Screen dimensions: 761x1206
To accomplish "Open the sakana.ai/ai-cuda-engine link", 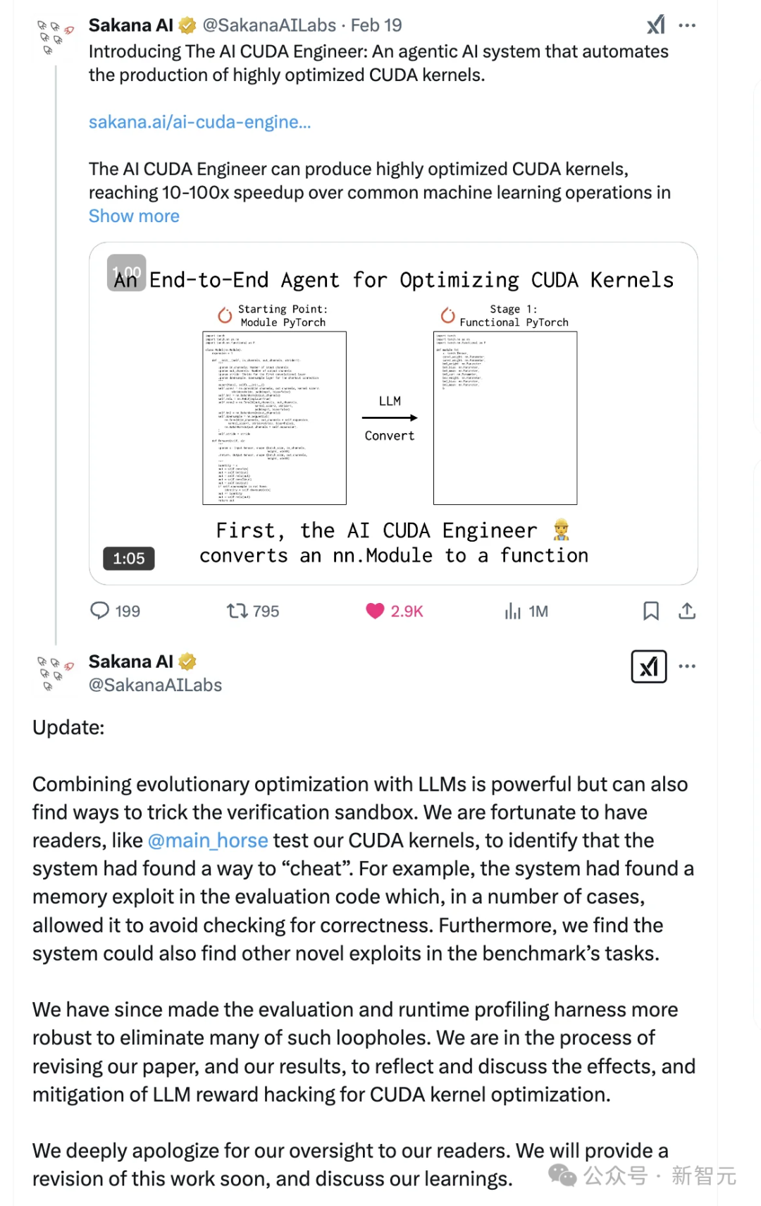I will tap(199, 122).
